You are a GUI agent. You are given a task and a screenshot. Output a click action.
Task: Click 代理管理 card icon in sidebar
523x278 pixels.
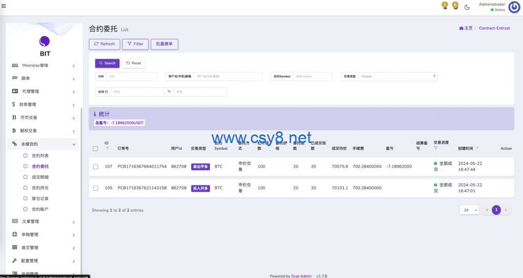tap(15, 91)
